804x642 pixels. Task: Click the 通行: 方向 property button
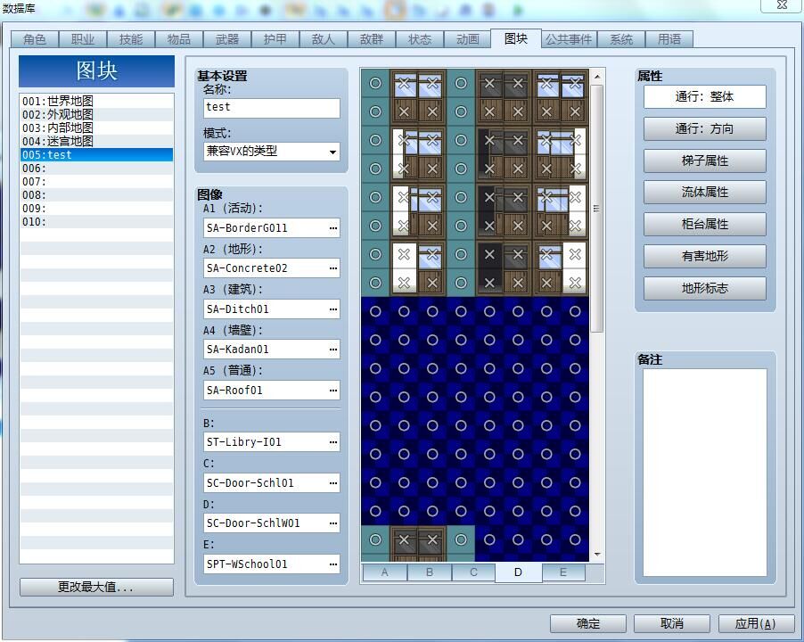(x=704, y=128)
